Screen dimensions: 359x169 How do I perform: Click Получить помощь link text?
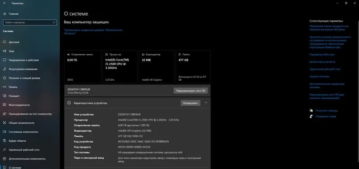pos(327,110)
